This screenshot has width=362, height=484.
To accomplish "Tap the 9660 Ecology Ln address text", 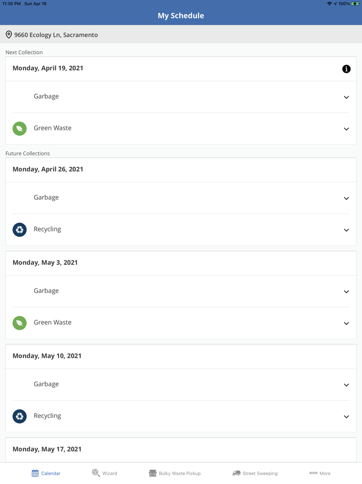I will [56, 35].
